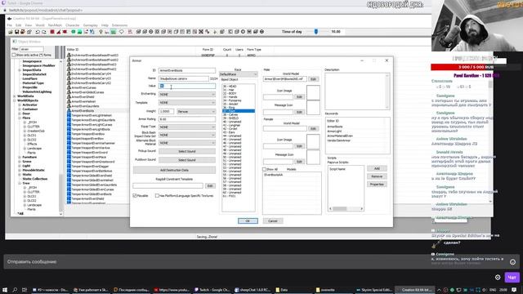This screenshot has width=523, height=294.
Task: Click the floppy disk Save toolbar icon
Action: click(x=16, y=32)
